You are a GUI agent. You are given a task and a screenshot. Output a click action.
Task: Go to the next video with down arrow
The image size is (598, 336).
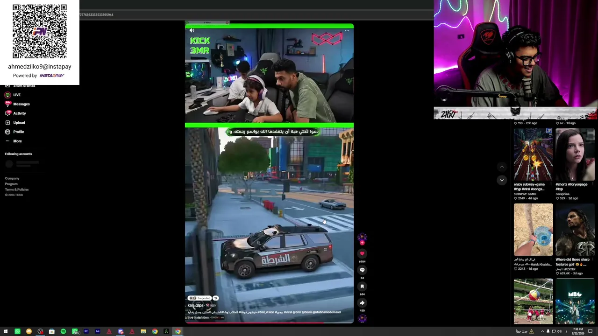(502, 180)
